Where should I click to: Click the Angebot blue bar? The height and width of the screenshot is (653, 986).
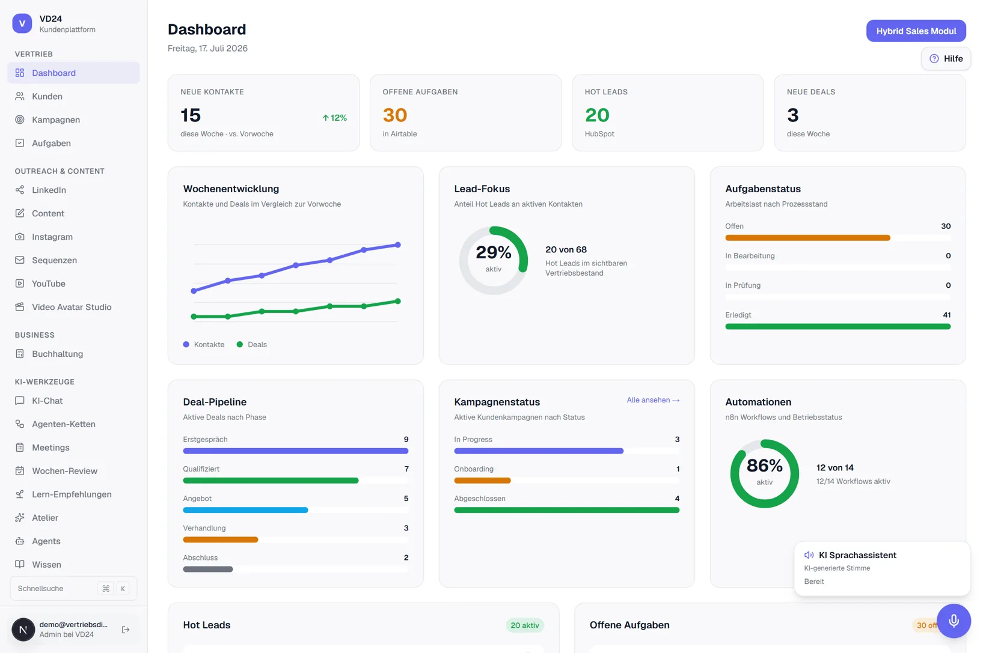coord(245,510)
